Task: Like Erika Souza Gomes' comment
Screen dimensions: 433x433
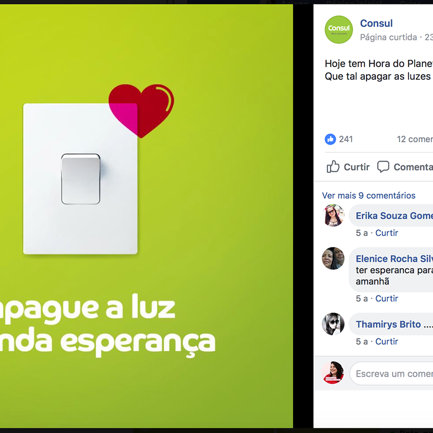Action: click(x=387, y=233)
